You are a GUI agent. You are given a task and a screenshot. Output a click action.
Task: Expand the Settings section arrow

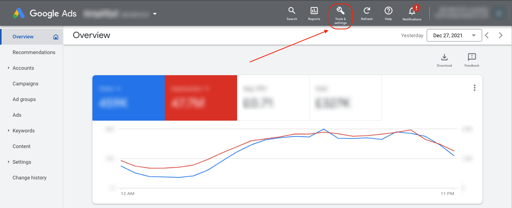[x=9, y=162]
